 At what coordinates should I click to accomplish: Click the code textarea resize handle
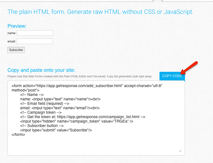coord(180,151)
